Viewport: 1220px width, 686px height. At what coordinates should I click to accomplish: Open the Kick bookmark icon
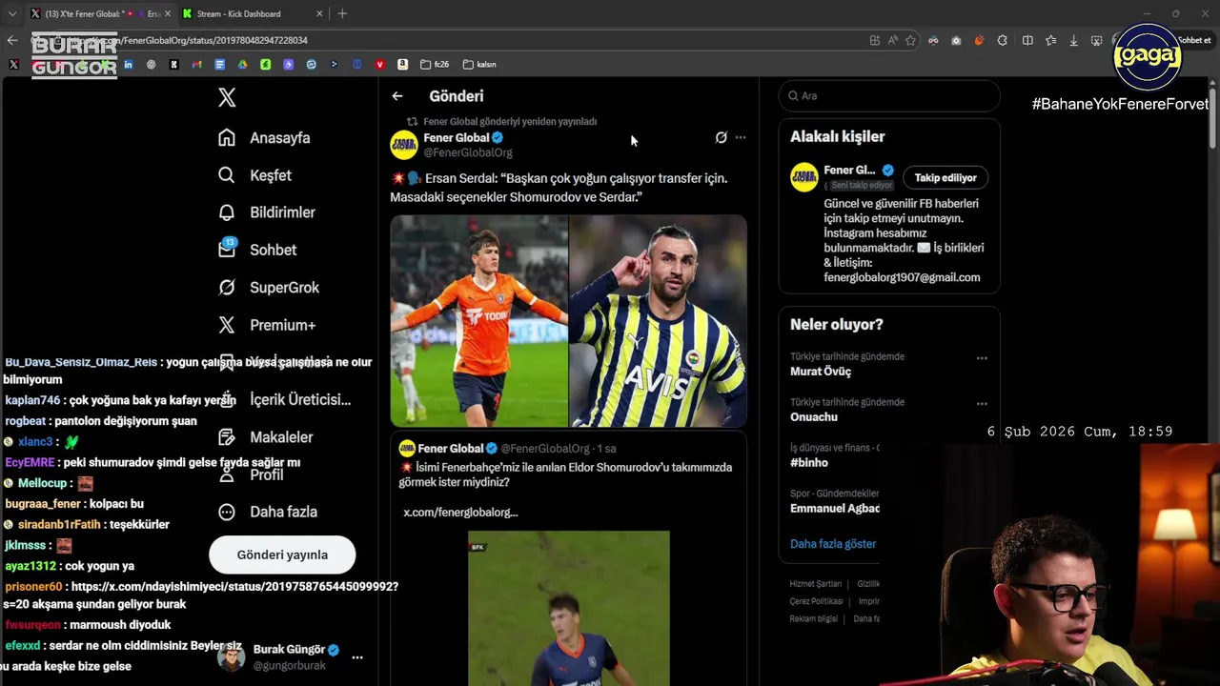[174, 65]
